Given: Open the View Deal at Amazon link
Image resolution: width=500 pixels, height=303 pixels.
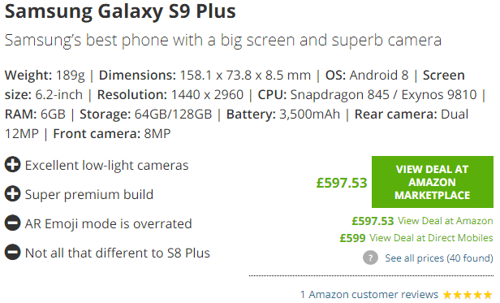Looking at the screenshot, I should (x=445, y=221).
